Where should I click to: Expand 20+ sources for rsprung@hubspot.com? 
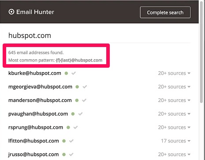tap(174, 127)
